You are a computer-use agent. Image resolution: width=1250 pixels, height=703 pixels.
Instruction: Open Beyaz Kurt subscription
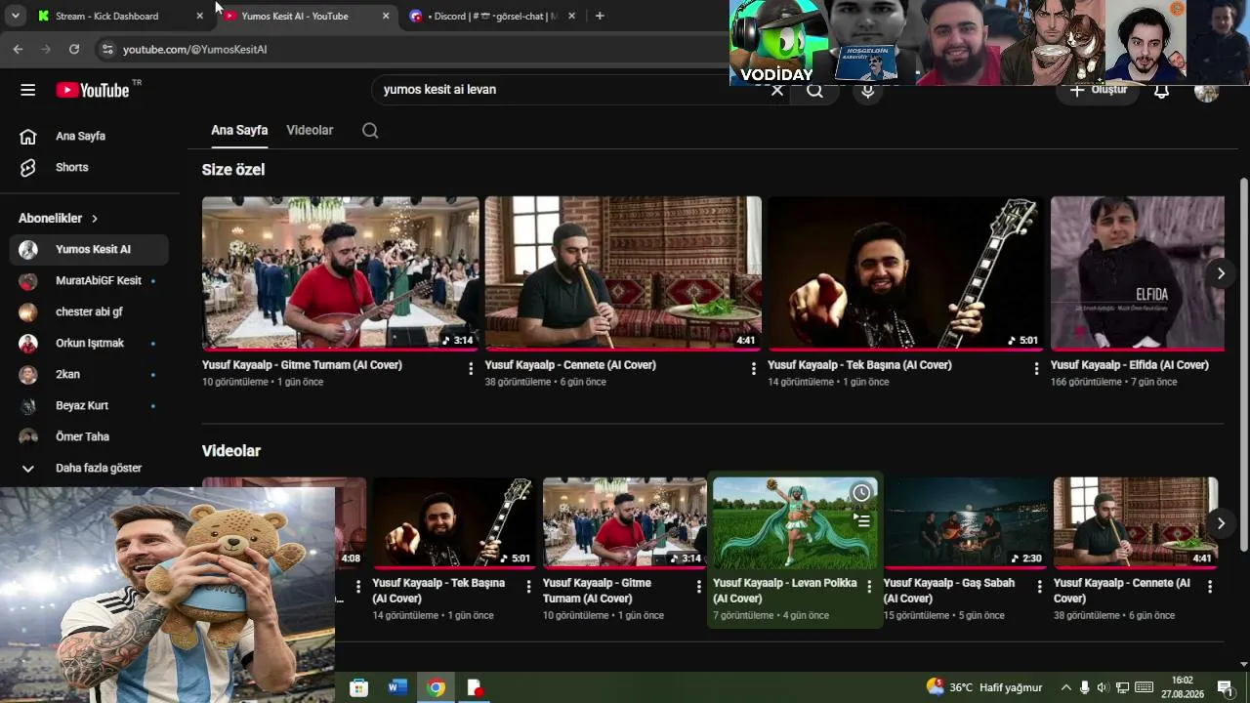(x=90, y=406)
